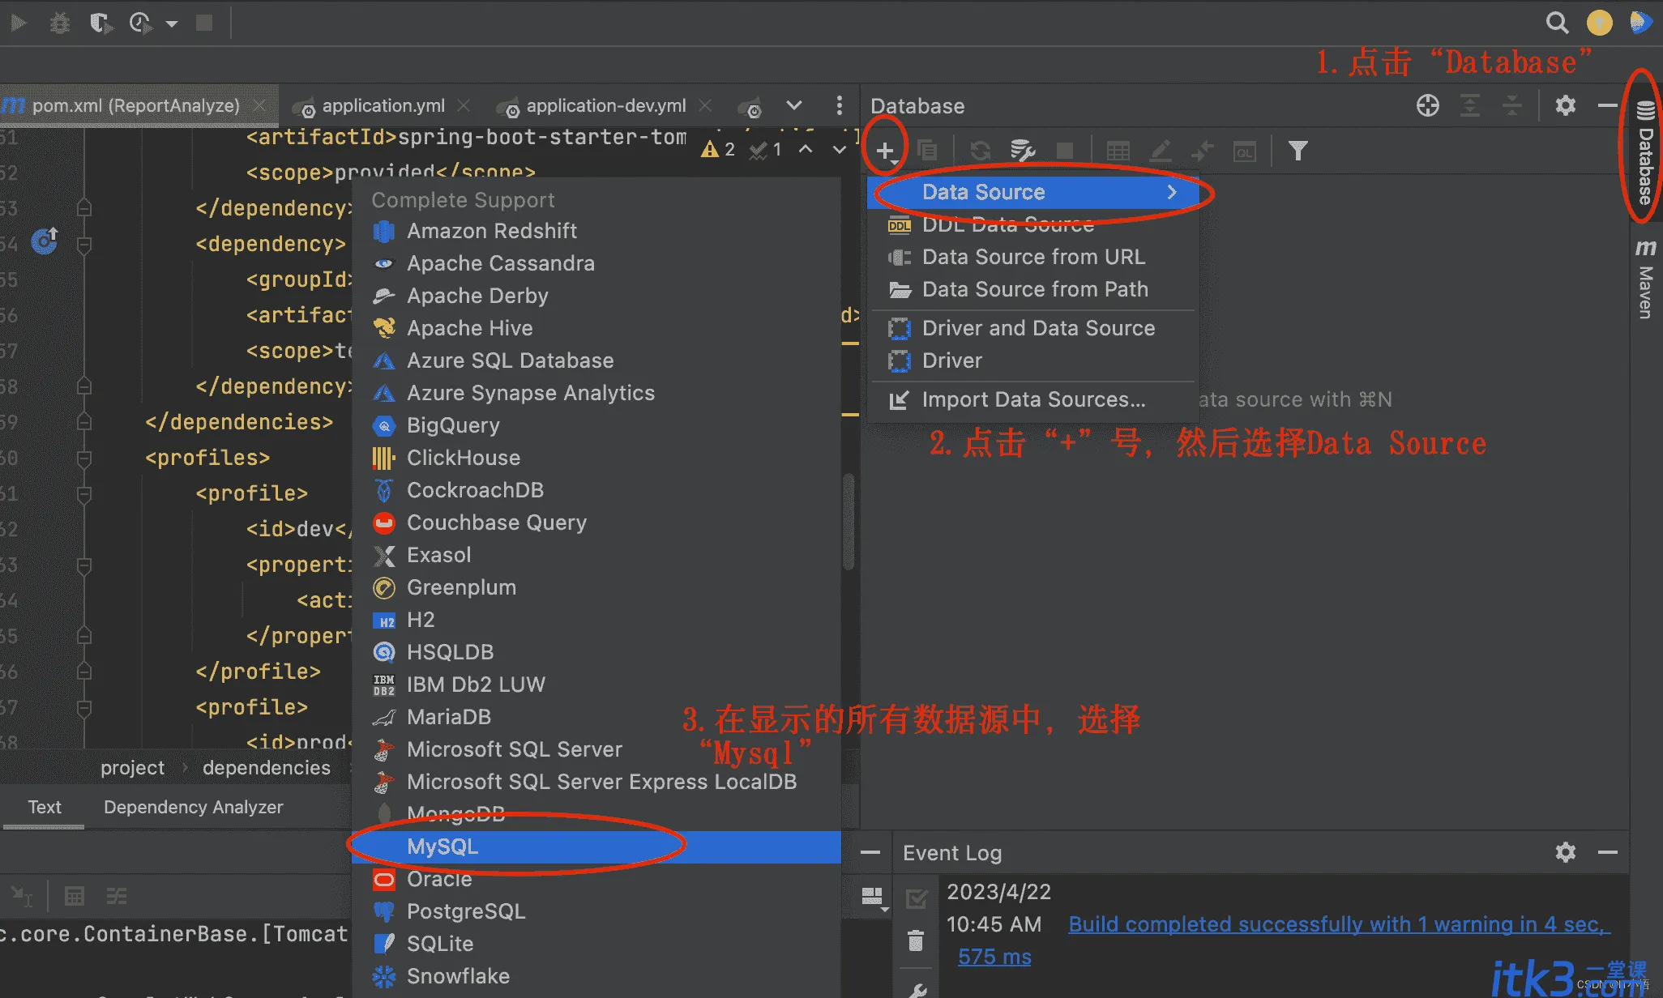Viewport: 1663px width, 998px height.
Task: Switch to Dependency Analyzer tab
Action: pos(193,807)
